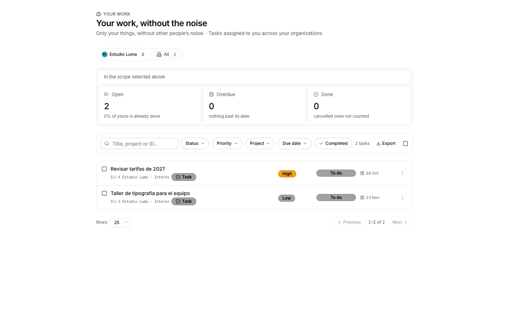Click the In the scope selected above text
This screenshot has width=509, height=318.
[134, 77]
